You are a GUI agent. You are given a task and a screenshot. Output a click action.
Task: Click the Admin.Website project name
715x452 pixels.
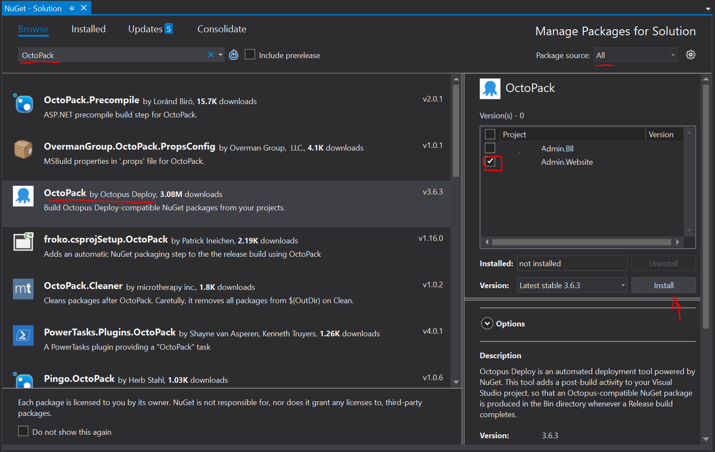click(x=567, y=162)
